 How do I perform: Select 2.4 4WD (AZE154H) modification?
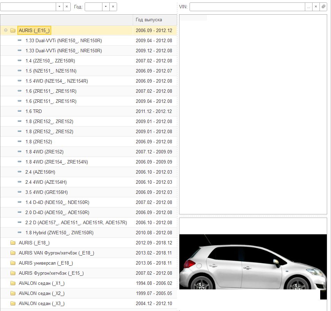[x=46, y=182]
